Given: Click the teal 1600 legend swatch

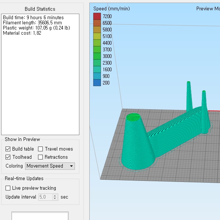Looking at the screenshot, I should click(x=97, y=69).
